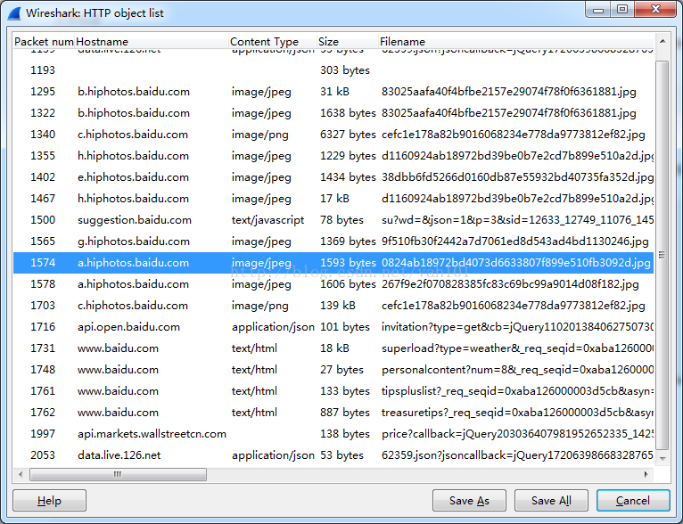Select packet 1402 e.hiphotos.baidu.com row

pos(333,176)
